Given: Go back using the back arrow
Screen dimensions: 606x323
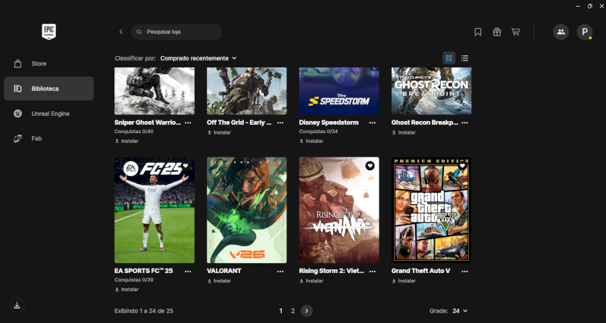Looking at the screenshot, I should point(121,32).
